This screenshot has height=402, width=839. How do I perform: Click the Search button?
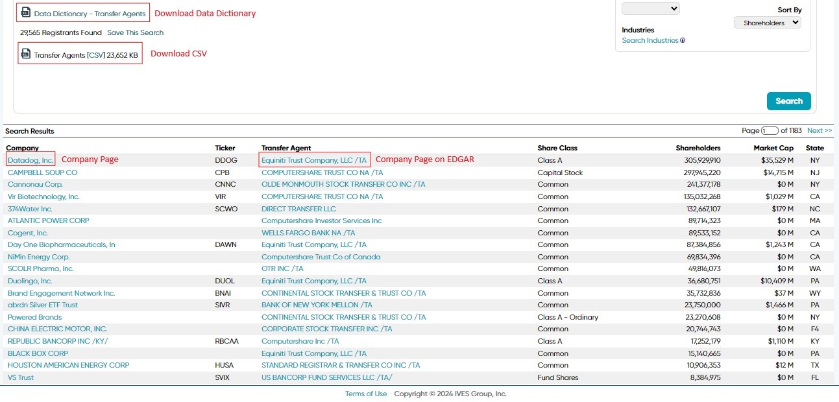[x=789, y=101]
